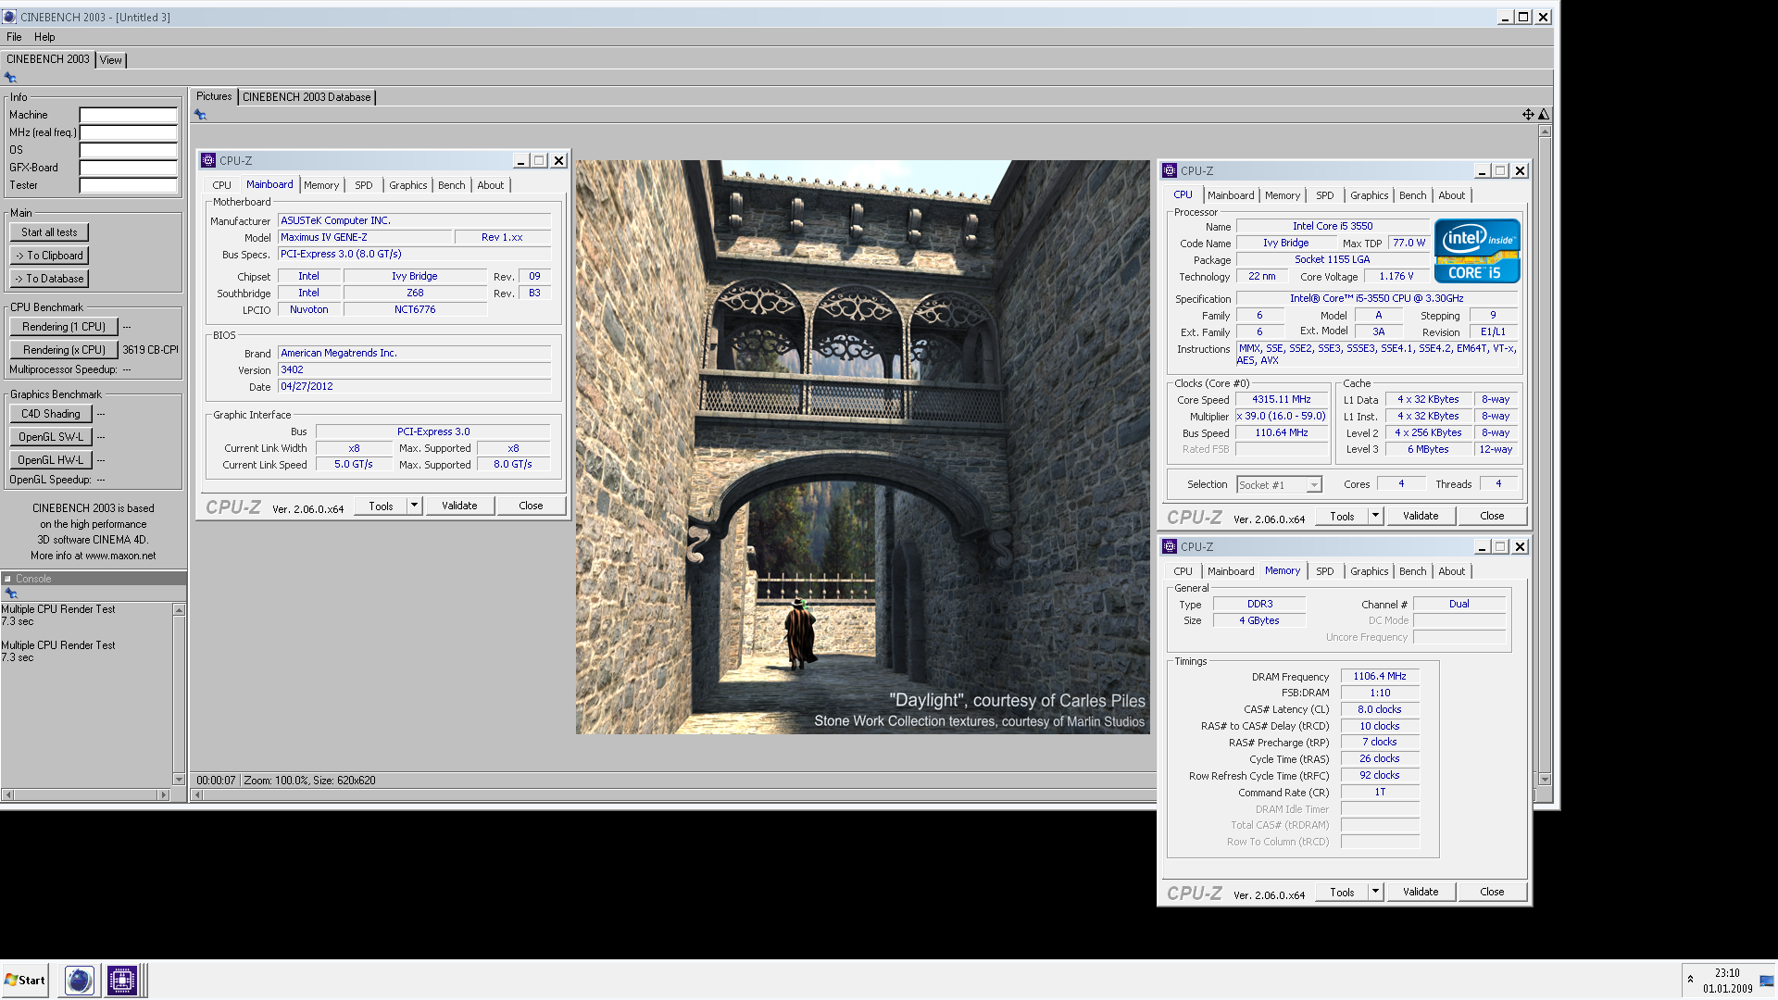Open Tools dropdown arrow in Mainboard CPU-Z window

[x=414, y=506]
